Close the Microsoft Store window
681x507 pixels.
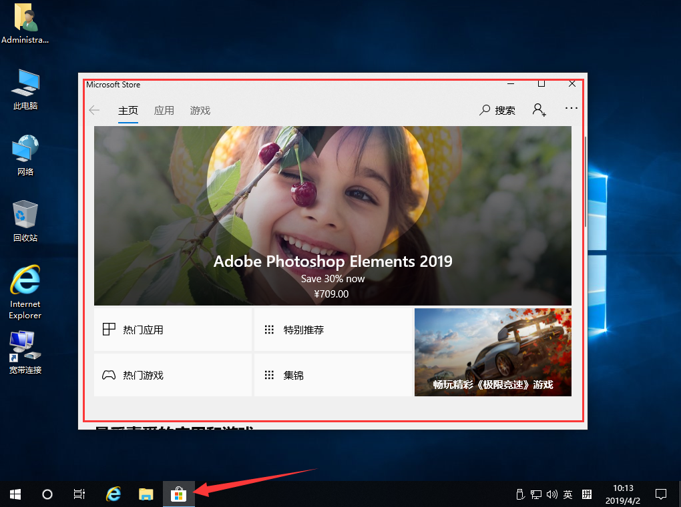coord(572,84)
